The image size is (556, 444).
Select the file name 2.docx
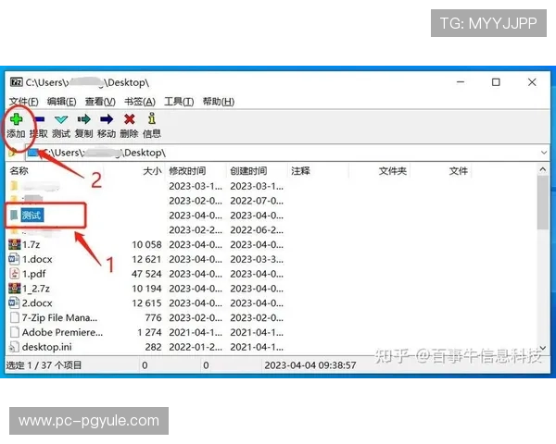pyautogui.click(x=37, y=303)
